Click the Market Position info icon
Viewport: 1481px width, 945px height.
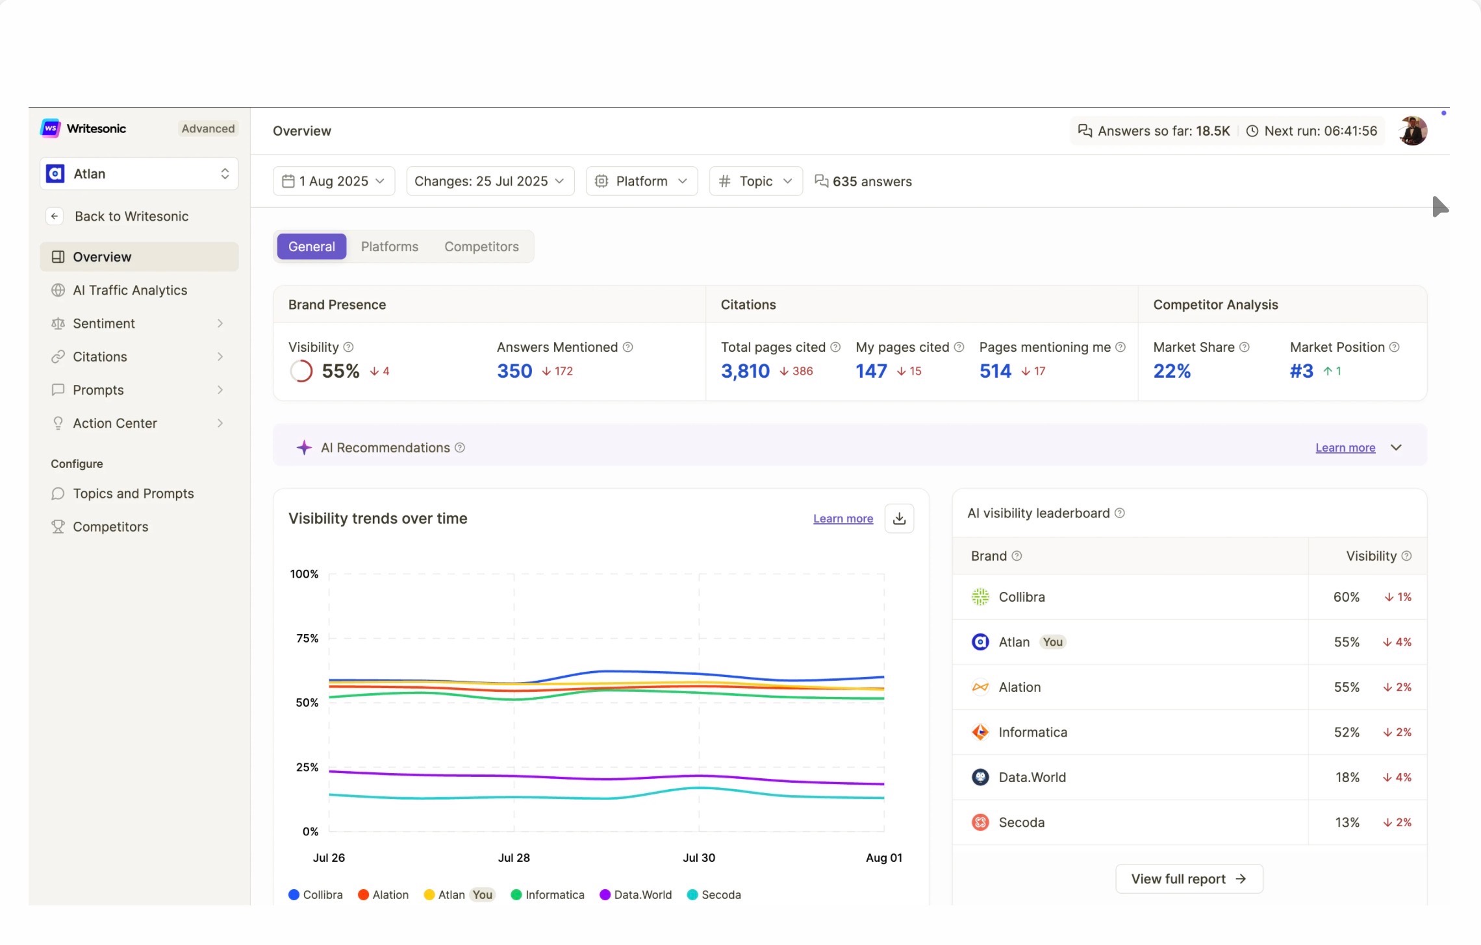[1395, 347]
